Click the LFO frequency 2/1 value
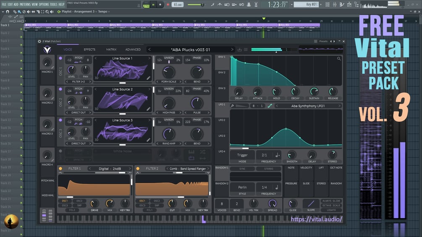Screen dimensions: 422x237 pos(264,155)
